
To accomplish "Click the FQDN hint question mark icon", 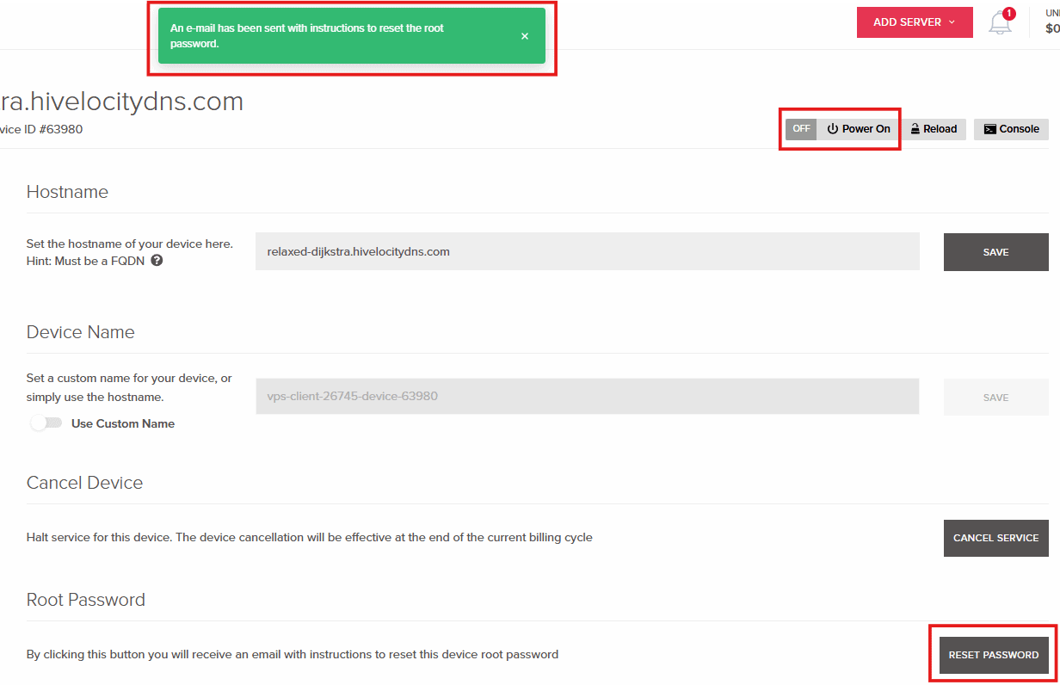I will pos(157,261).
